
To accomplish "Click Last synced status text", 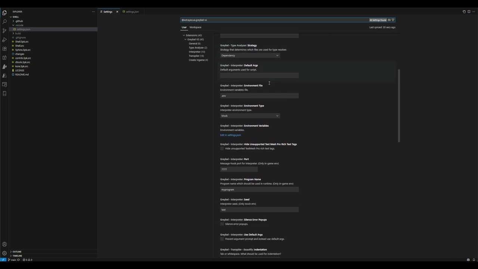I will click(382, 27).
